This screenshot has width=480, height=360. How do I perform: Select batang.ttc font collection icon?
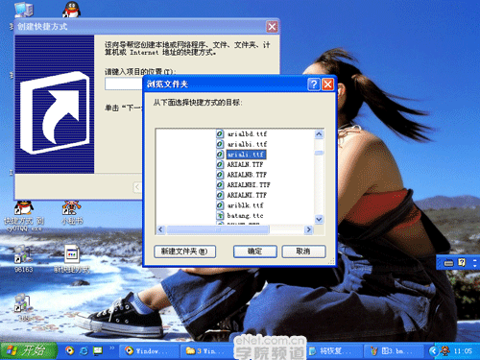coord(220,215)
